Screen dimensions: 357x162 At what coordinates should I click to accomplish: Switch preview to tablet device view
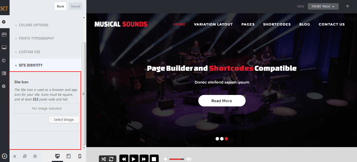(x=69, y=156)
